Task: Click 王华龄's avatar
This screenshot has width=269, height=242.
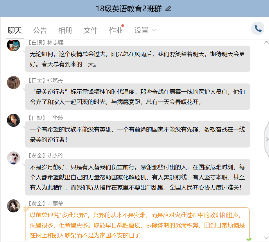Action: coord(13,120)
